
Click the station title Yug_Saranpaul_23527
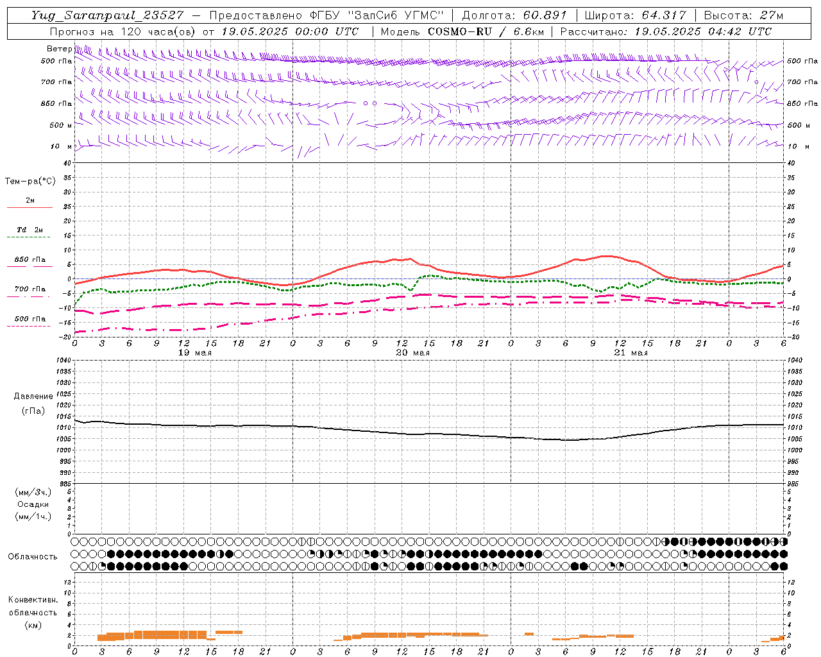[x=107, y=15]
